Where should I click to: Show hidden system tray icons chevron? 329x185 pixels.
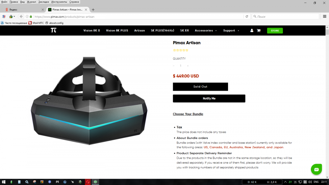coord(285,182)
